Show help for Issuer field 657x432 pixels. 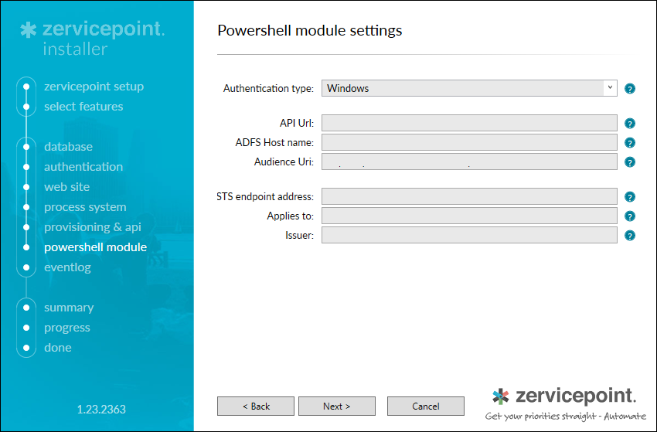pyautogui.click(x=629, y=235)
